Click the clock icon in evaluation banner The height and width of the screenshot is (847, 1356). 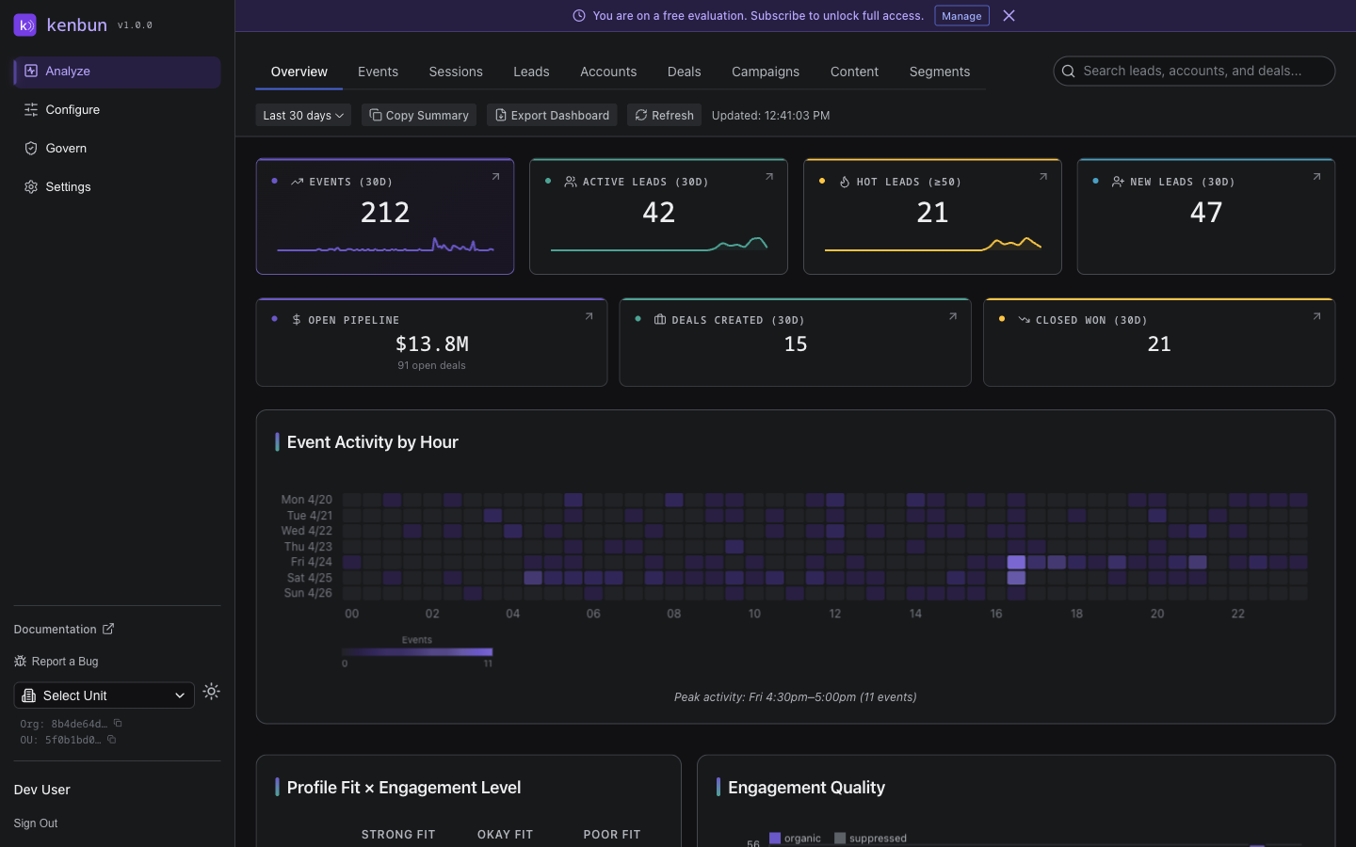tap(579, 16)
